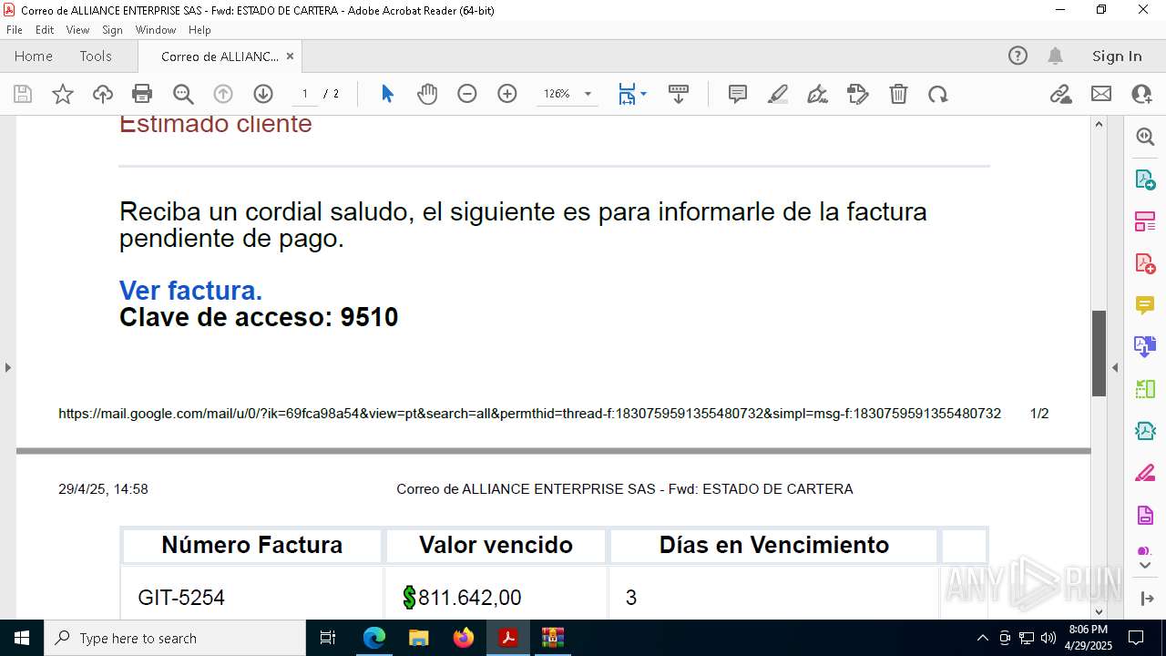Rotate the page view icon

[938, 94]
